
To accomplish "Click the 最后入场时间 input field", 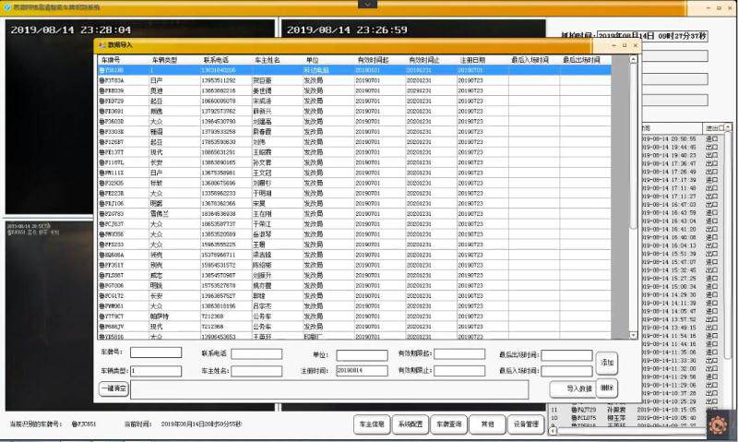I will pyautogui.click(x=566, y=371).
